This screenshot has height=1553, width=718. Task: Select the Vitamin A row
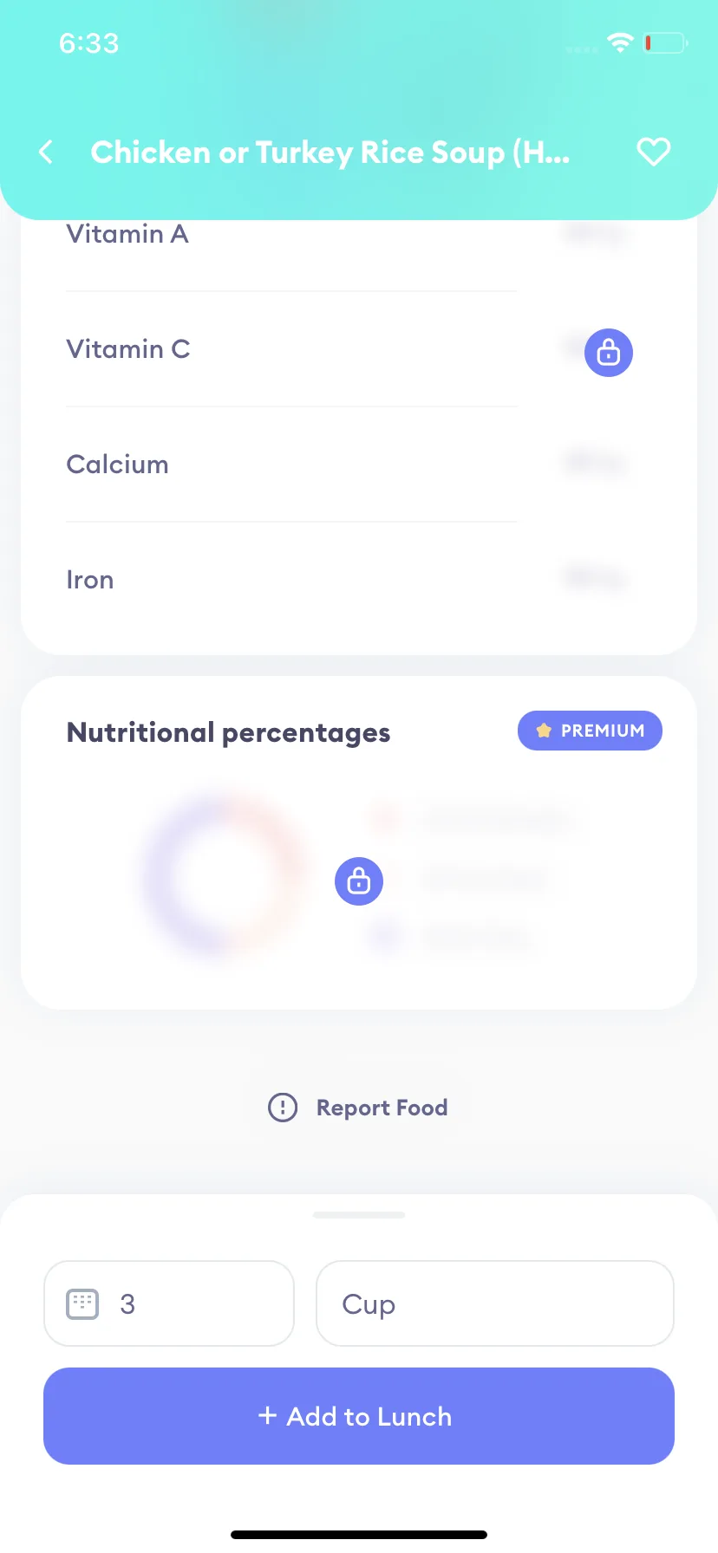[347, 234]
